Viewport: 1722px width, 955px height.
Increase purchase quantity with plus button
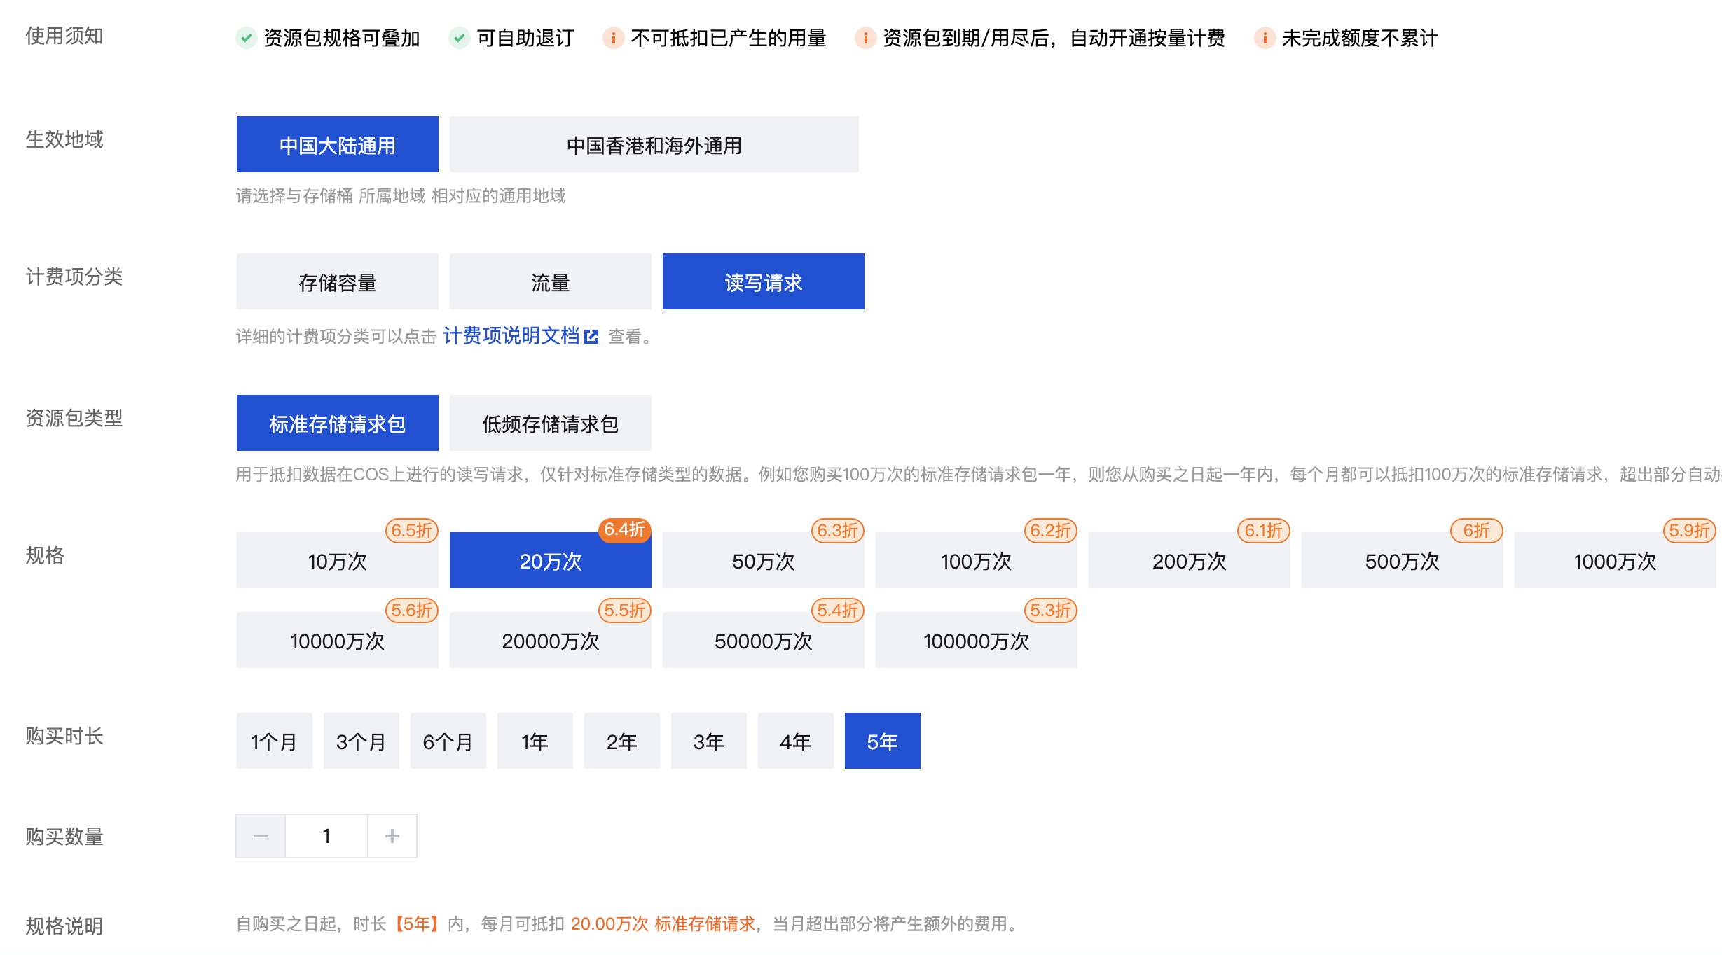click(x=392, y=836)
